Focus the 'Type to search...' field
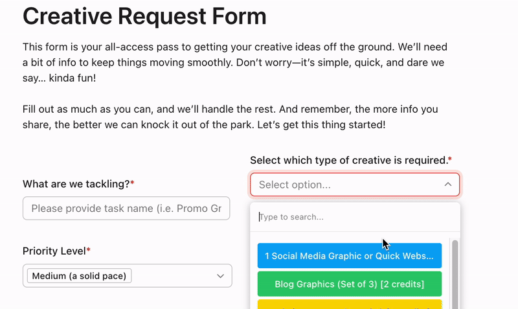 pos(355,217)
